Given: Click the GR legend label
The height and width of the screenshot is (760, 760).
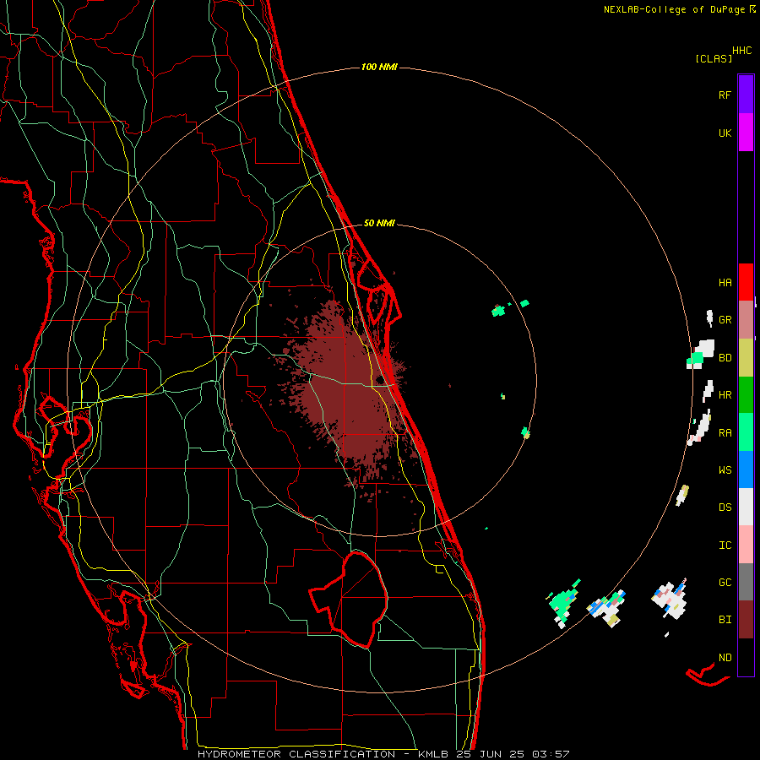Looking at the screenshot, I should tap(725, 320).
